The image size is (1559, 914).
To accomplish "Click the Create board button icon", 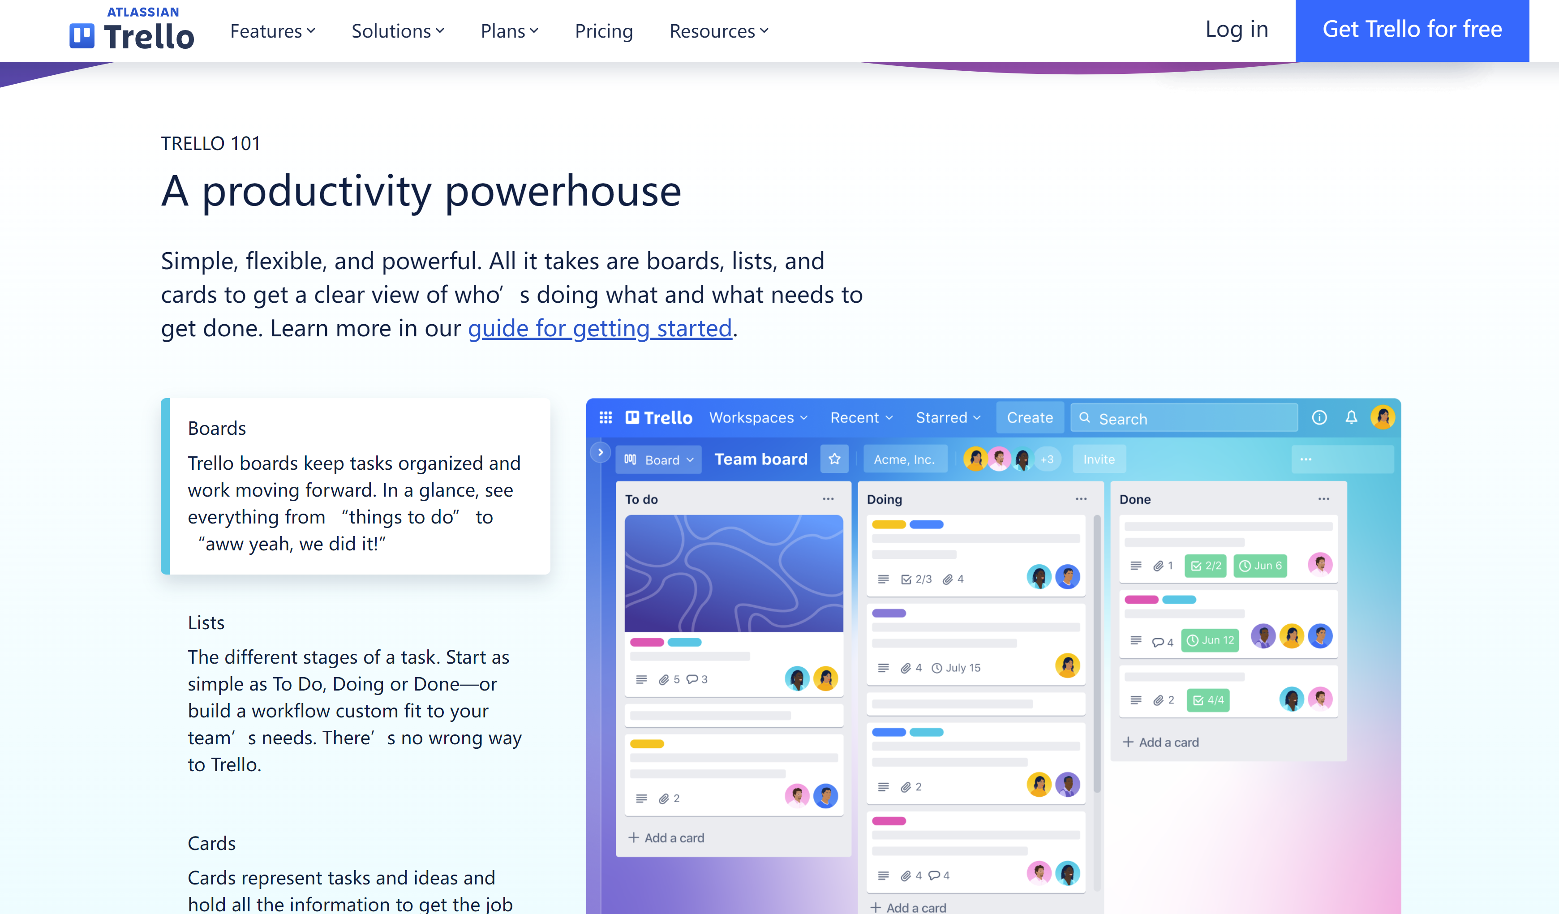I will click(x=1029, y=417).
